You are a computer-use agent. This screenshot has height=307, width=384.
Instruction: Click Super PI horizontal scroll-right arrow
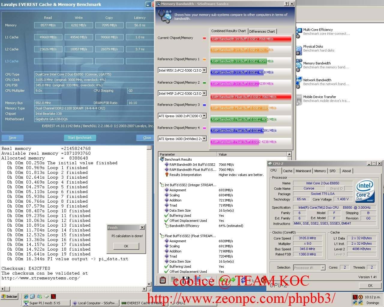[144, 289]
